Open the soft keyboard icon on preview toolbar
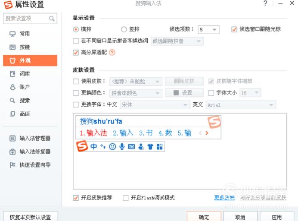298x221 pixels. (131, 146)
